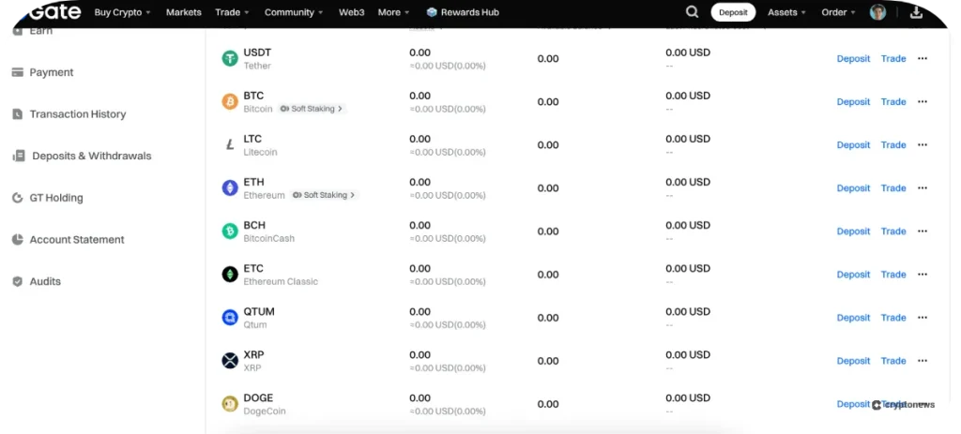Click Deposit link for BCH
Viewport: 961px width, 434px height.
point(853,232)
